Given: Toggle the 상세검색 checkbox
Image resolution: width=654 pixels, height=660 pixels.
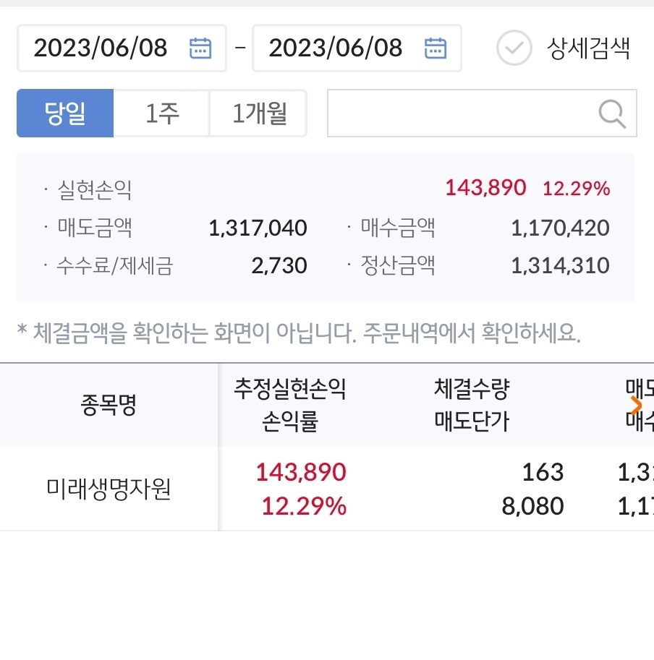Looking at the screenshot, I should (x=514, y=48).
